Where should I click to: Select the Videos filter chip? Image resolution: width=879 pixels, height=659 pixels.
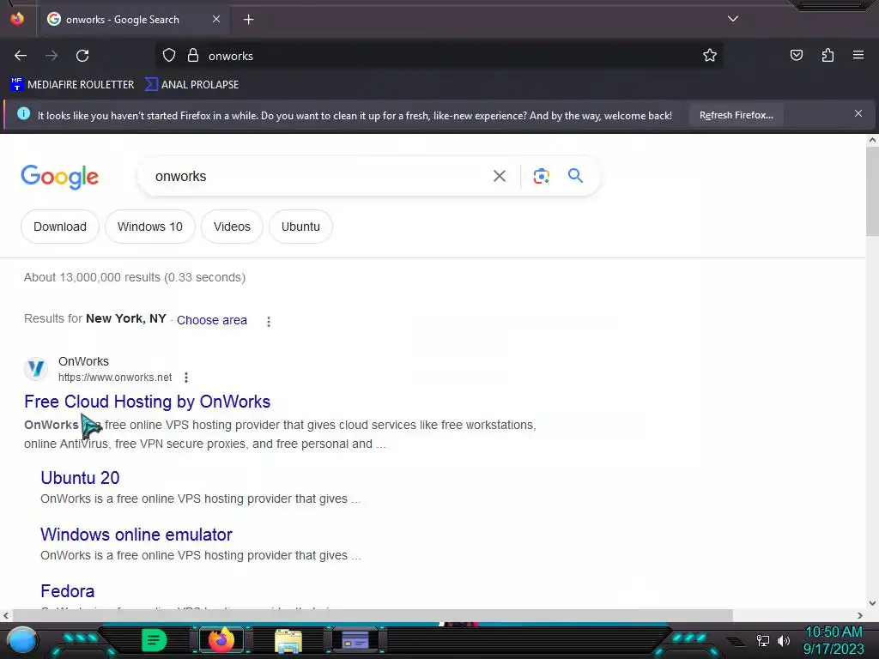pos(232,227)
